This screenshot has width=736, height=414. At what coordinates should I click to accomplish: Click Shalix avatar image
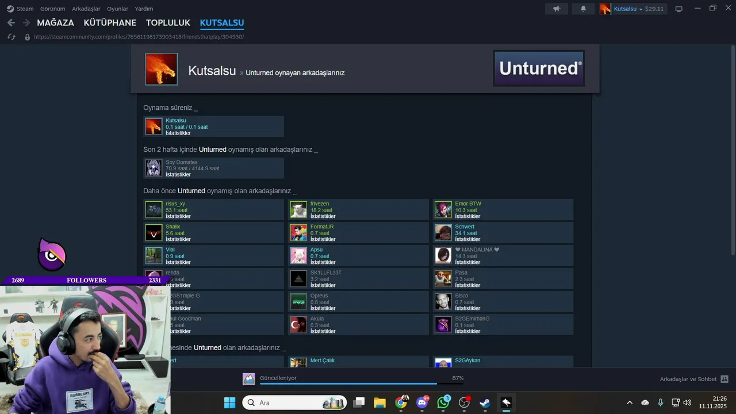154,232
